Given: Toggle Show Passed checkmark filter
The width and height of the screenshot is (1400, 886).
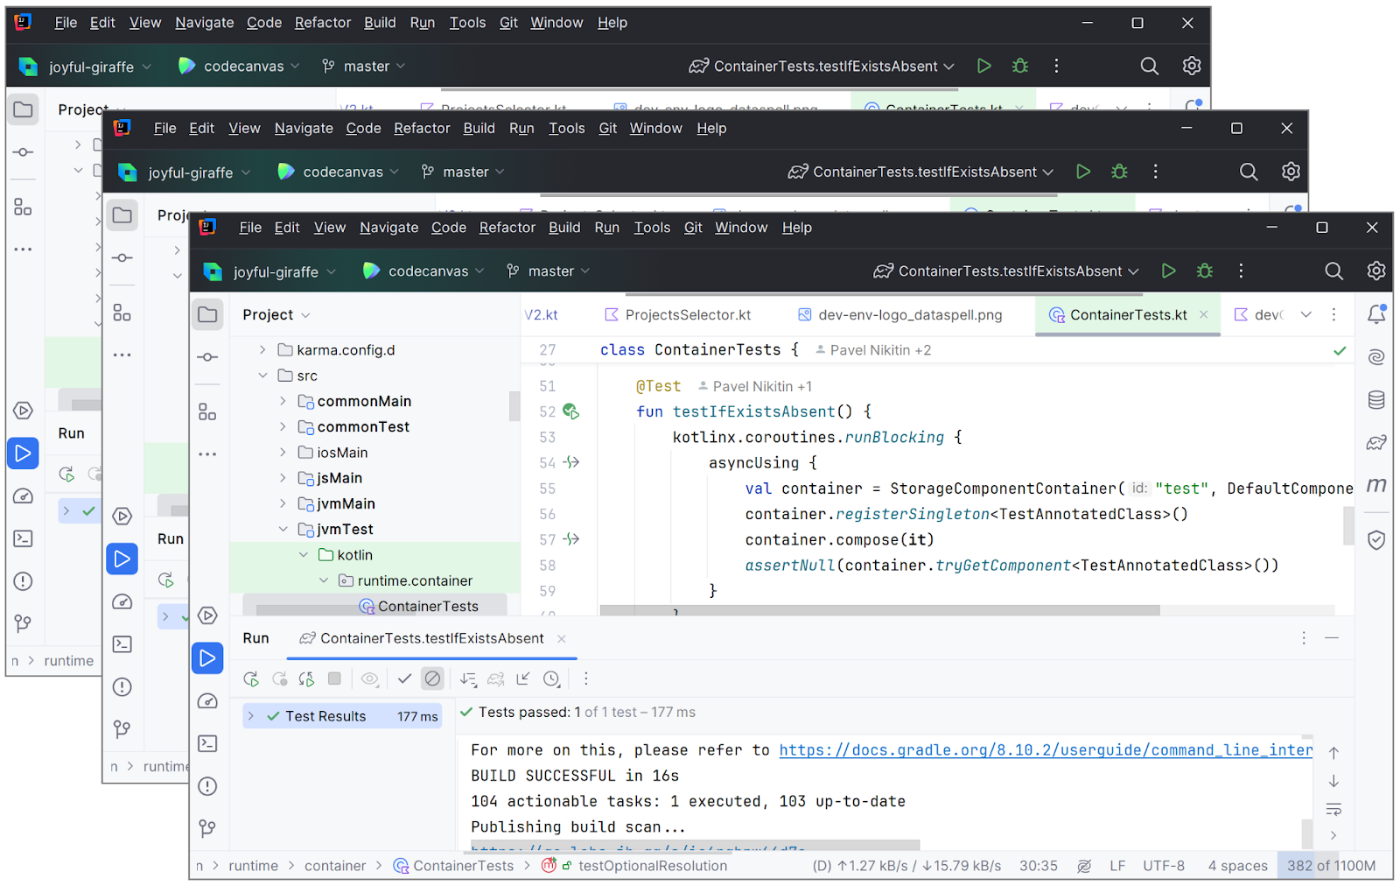Looking at the screenshot, I should [x=404, y=679].
